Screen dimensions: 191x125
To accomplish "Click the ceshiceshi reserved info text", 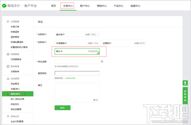I will point(70,78).
